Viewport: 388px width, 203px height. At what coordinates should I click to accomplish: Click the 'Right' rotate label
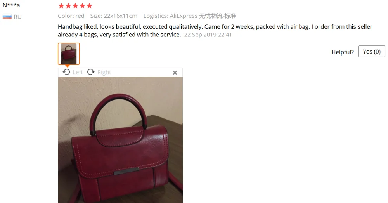tap(104, 72)
